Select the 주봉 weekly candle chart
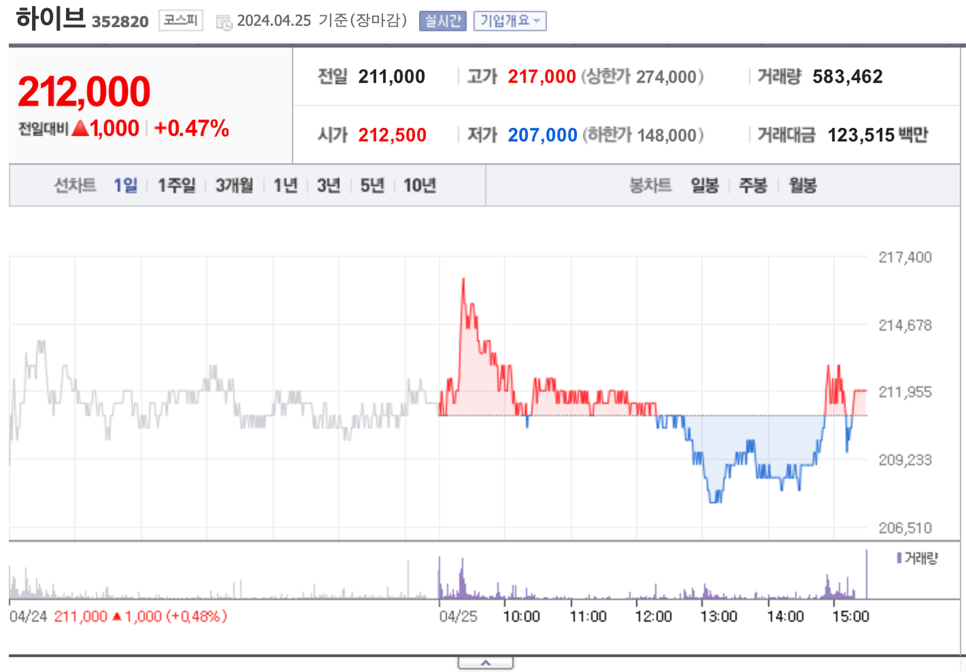This screenshot has height=672, width=966. [x=753, y=186]
